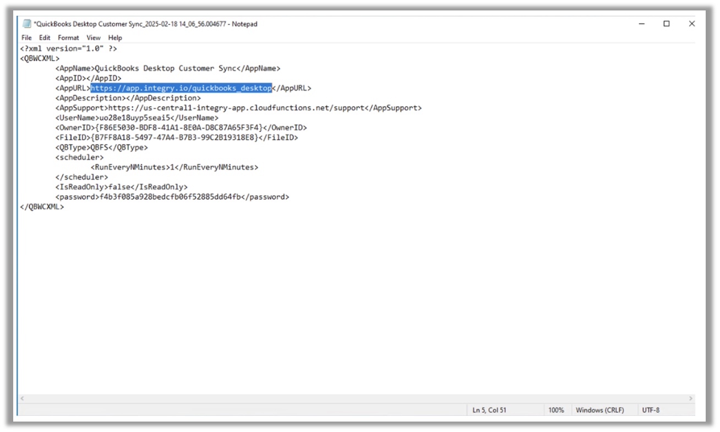720x432 pixels.
Task: Click the window title text in title bar
Action: pos(145,24)
